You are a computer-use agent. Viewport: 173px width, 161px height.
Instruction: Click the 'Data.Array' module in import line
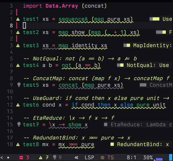pyautogui.click(x=62, y=6)
